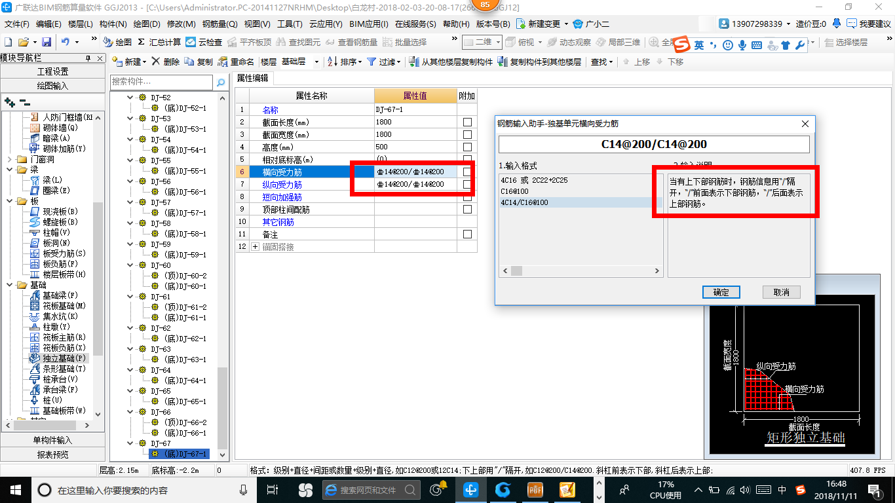Run 汇总计算 summary calculation
This screenshot has height=503, width=895.
click(159, 42)
